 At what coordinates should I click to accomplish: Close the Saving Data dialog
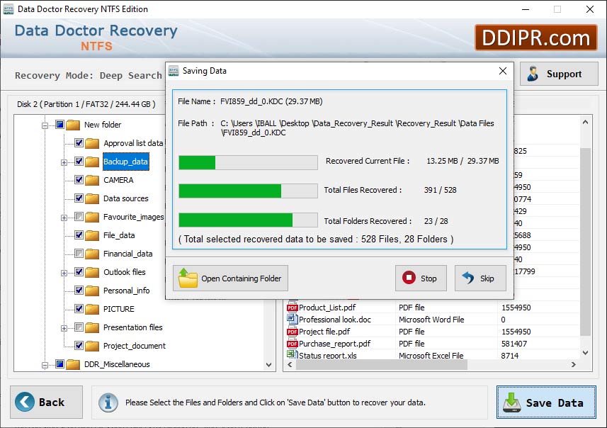(x=502, y=71)
